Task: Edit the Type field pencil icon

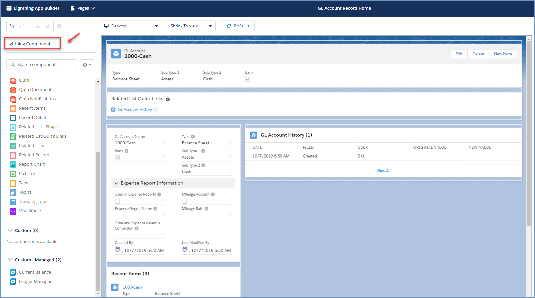Action: [230, 143]
